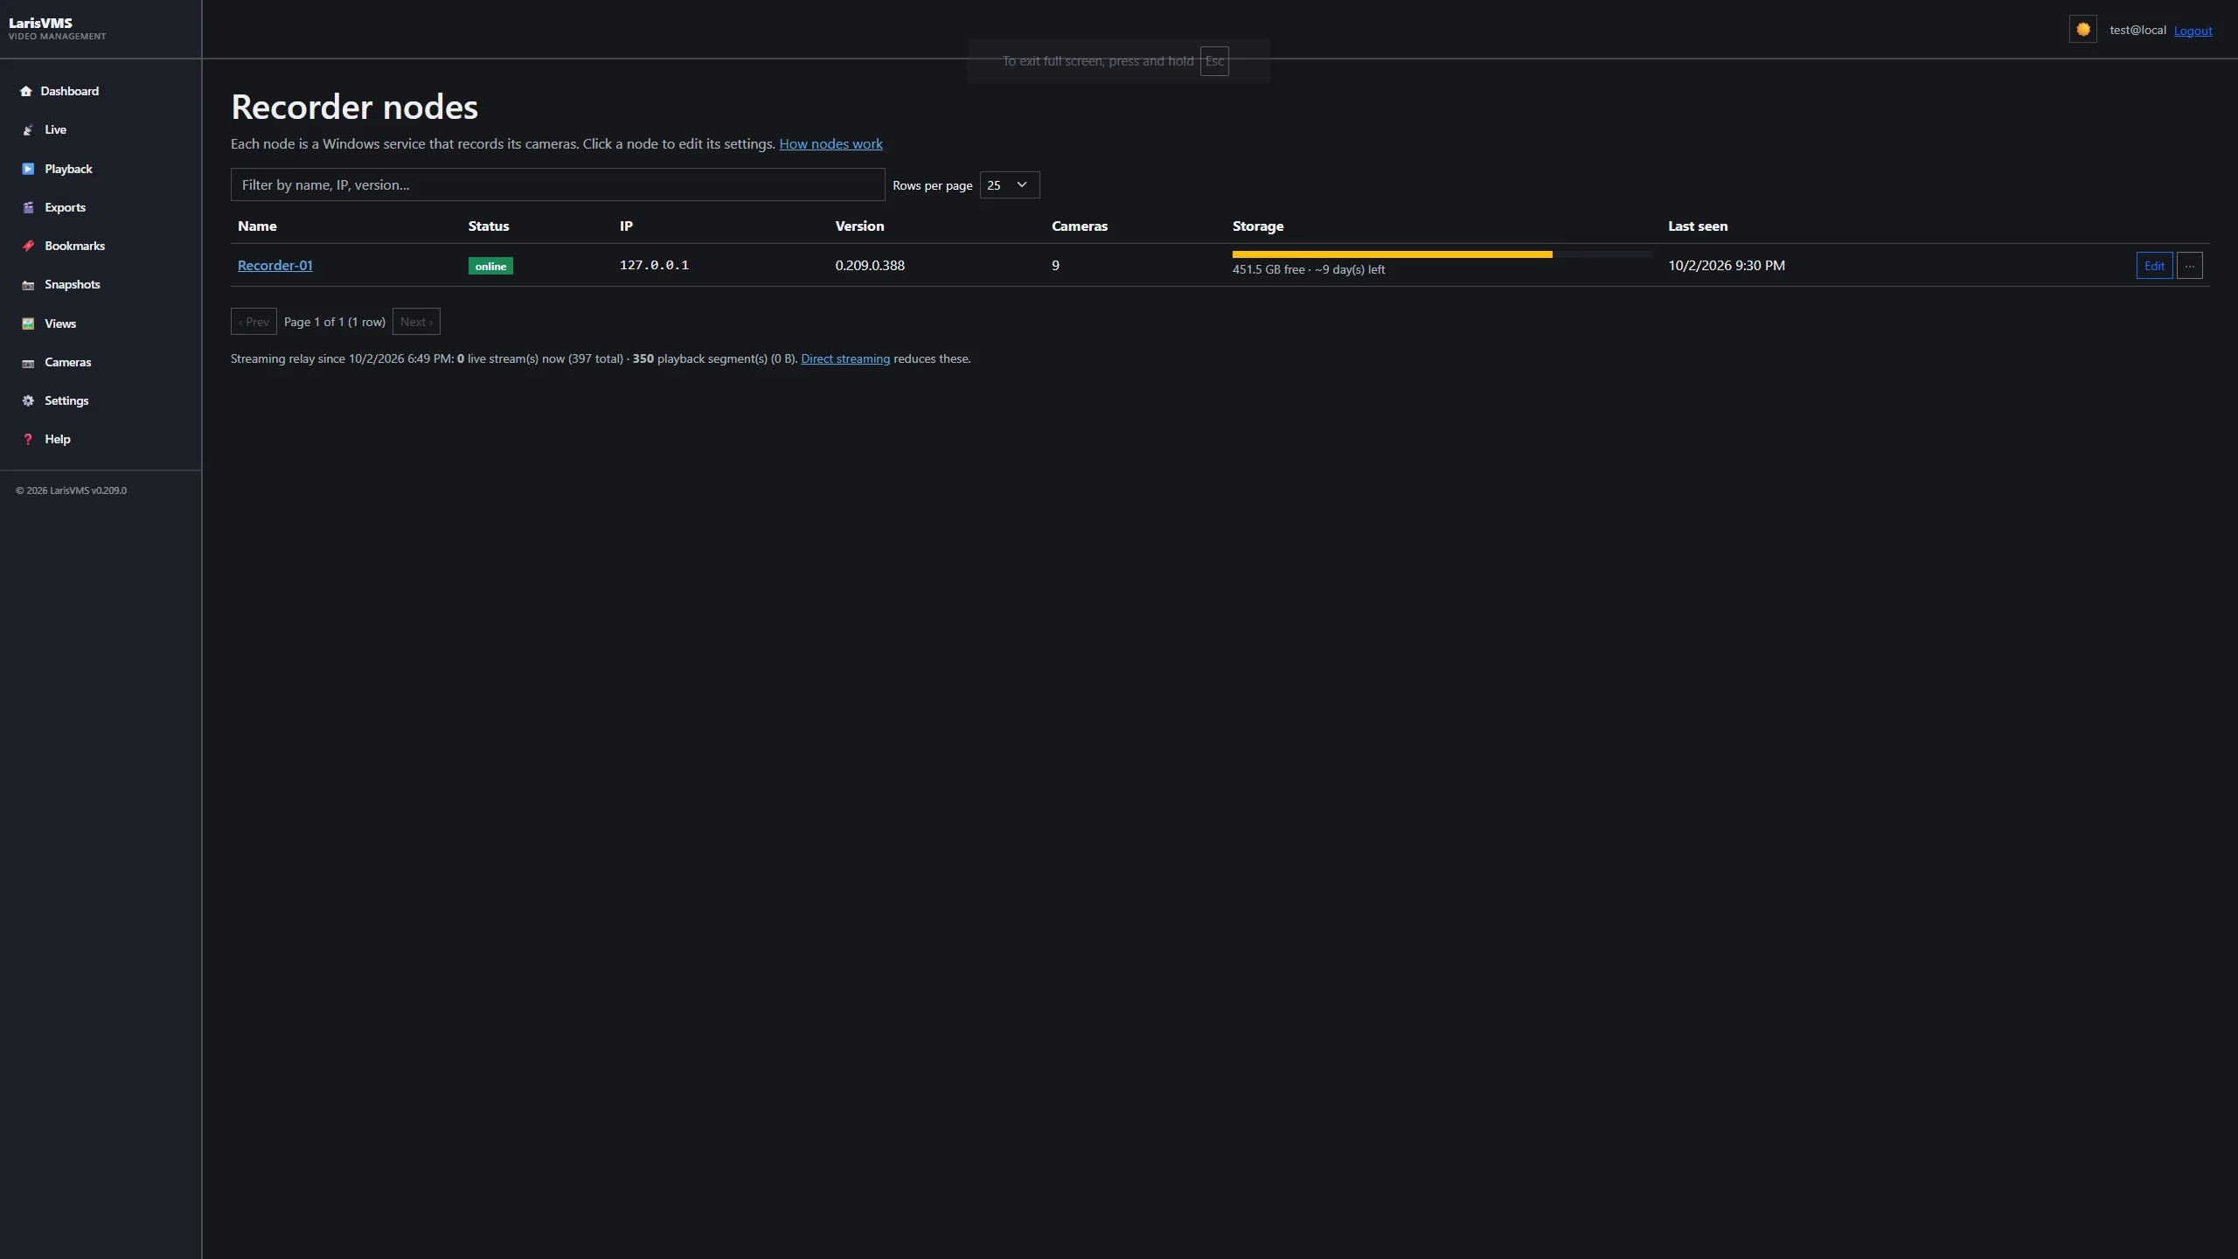Click the Storage column header
The height and width of the screenshot is (1259, 2238).
click(x=1258, y=226)
